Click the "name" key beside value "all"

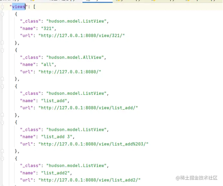28,64
